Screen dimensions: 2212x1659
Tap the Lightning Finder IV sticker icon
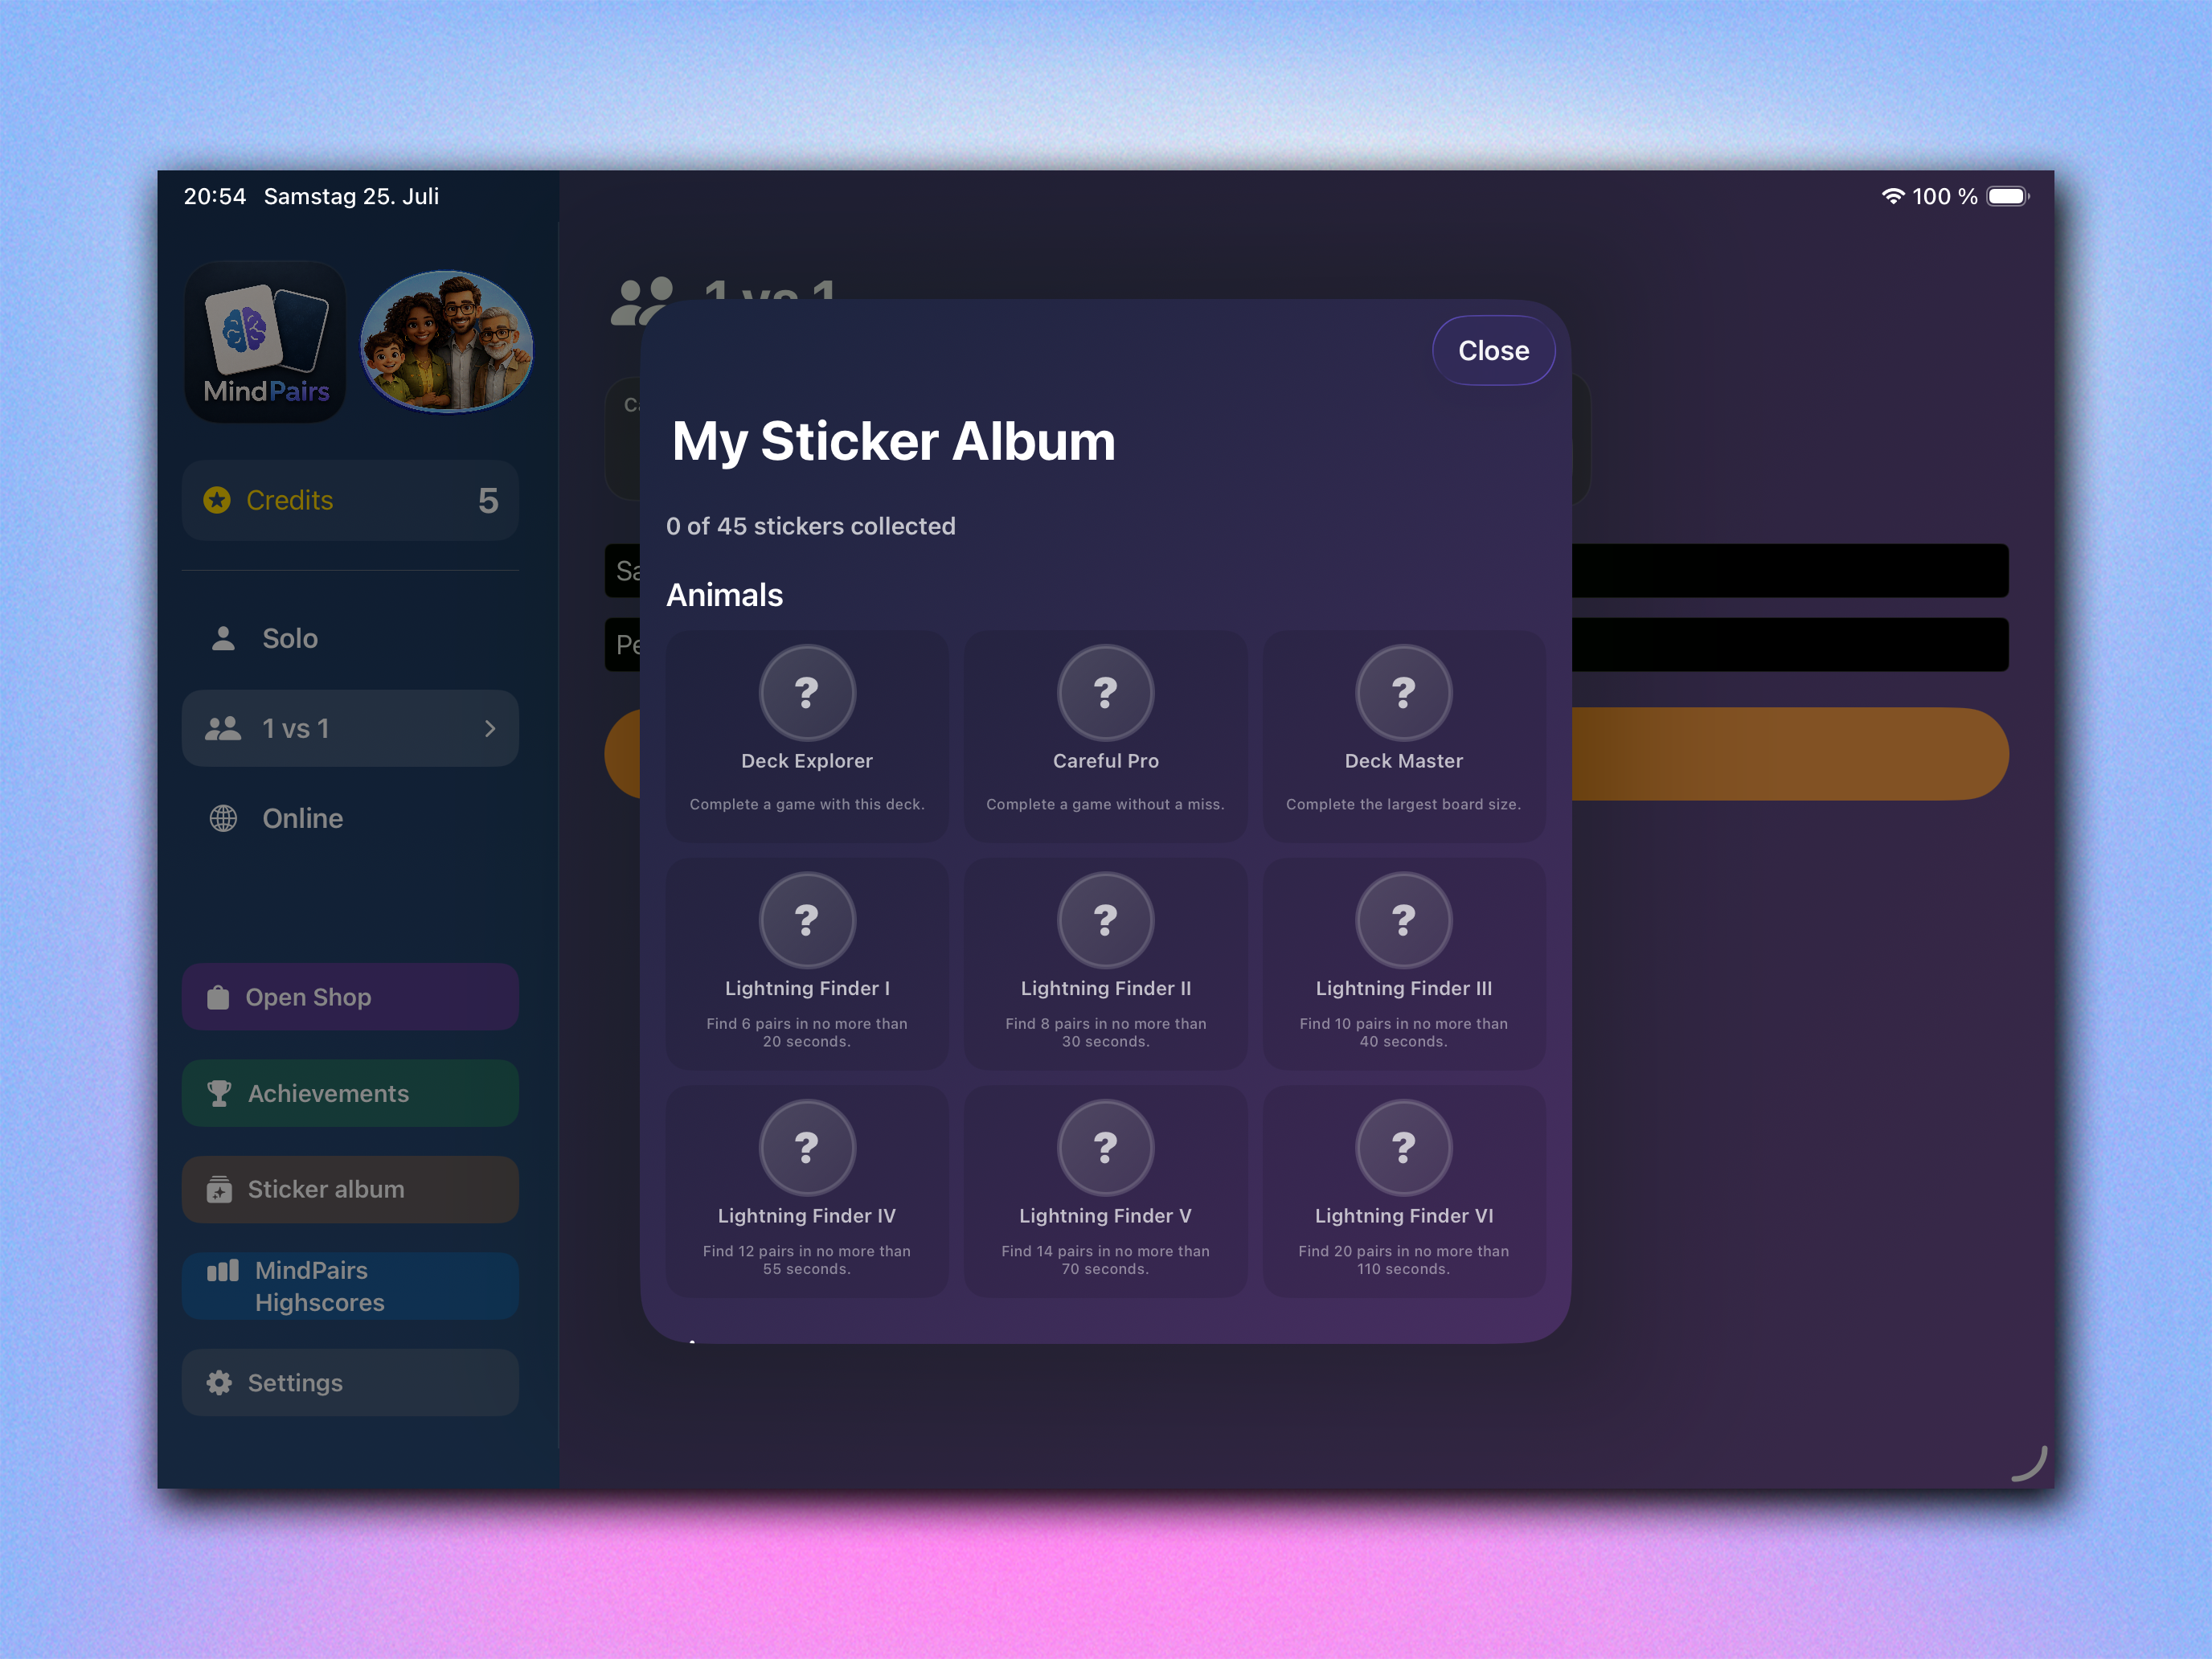click(807, 1147)
